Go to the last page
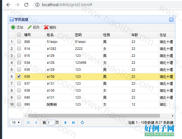182x139 pixels. (x=73, y=123)
